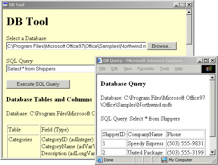Click the Phone column header

point(185,134)
